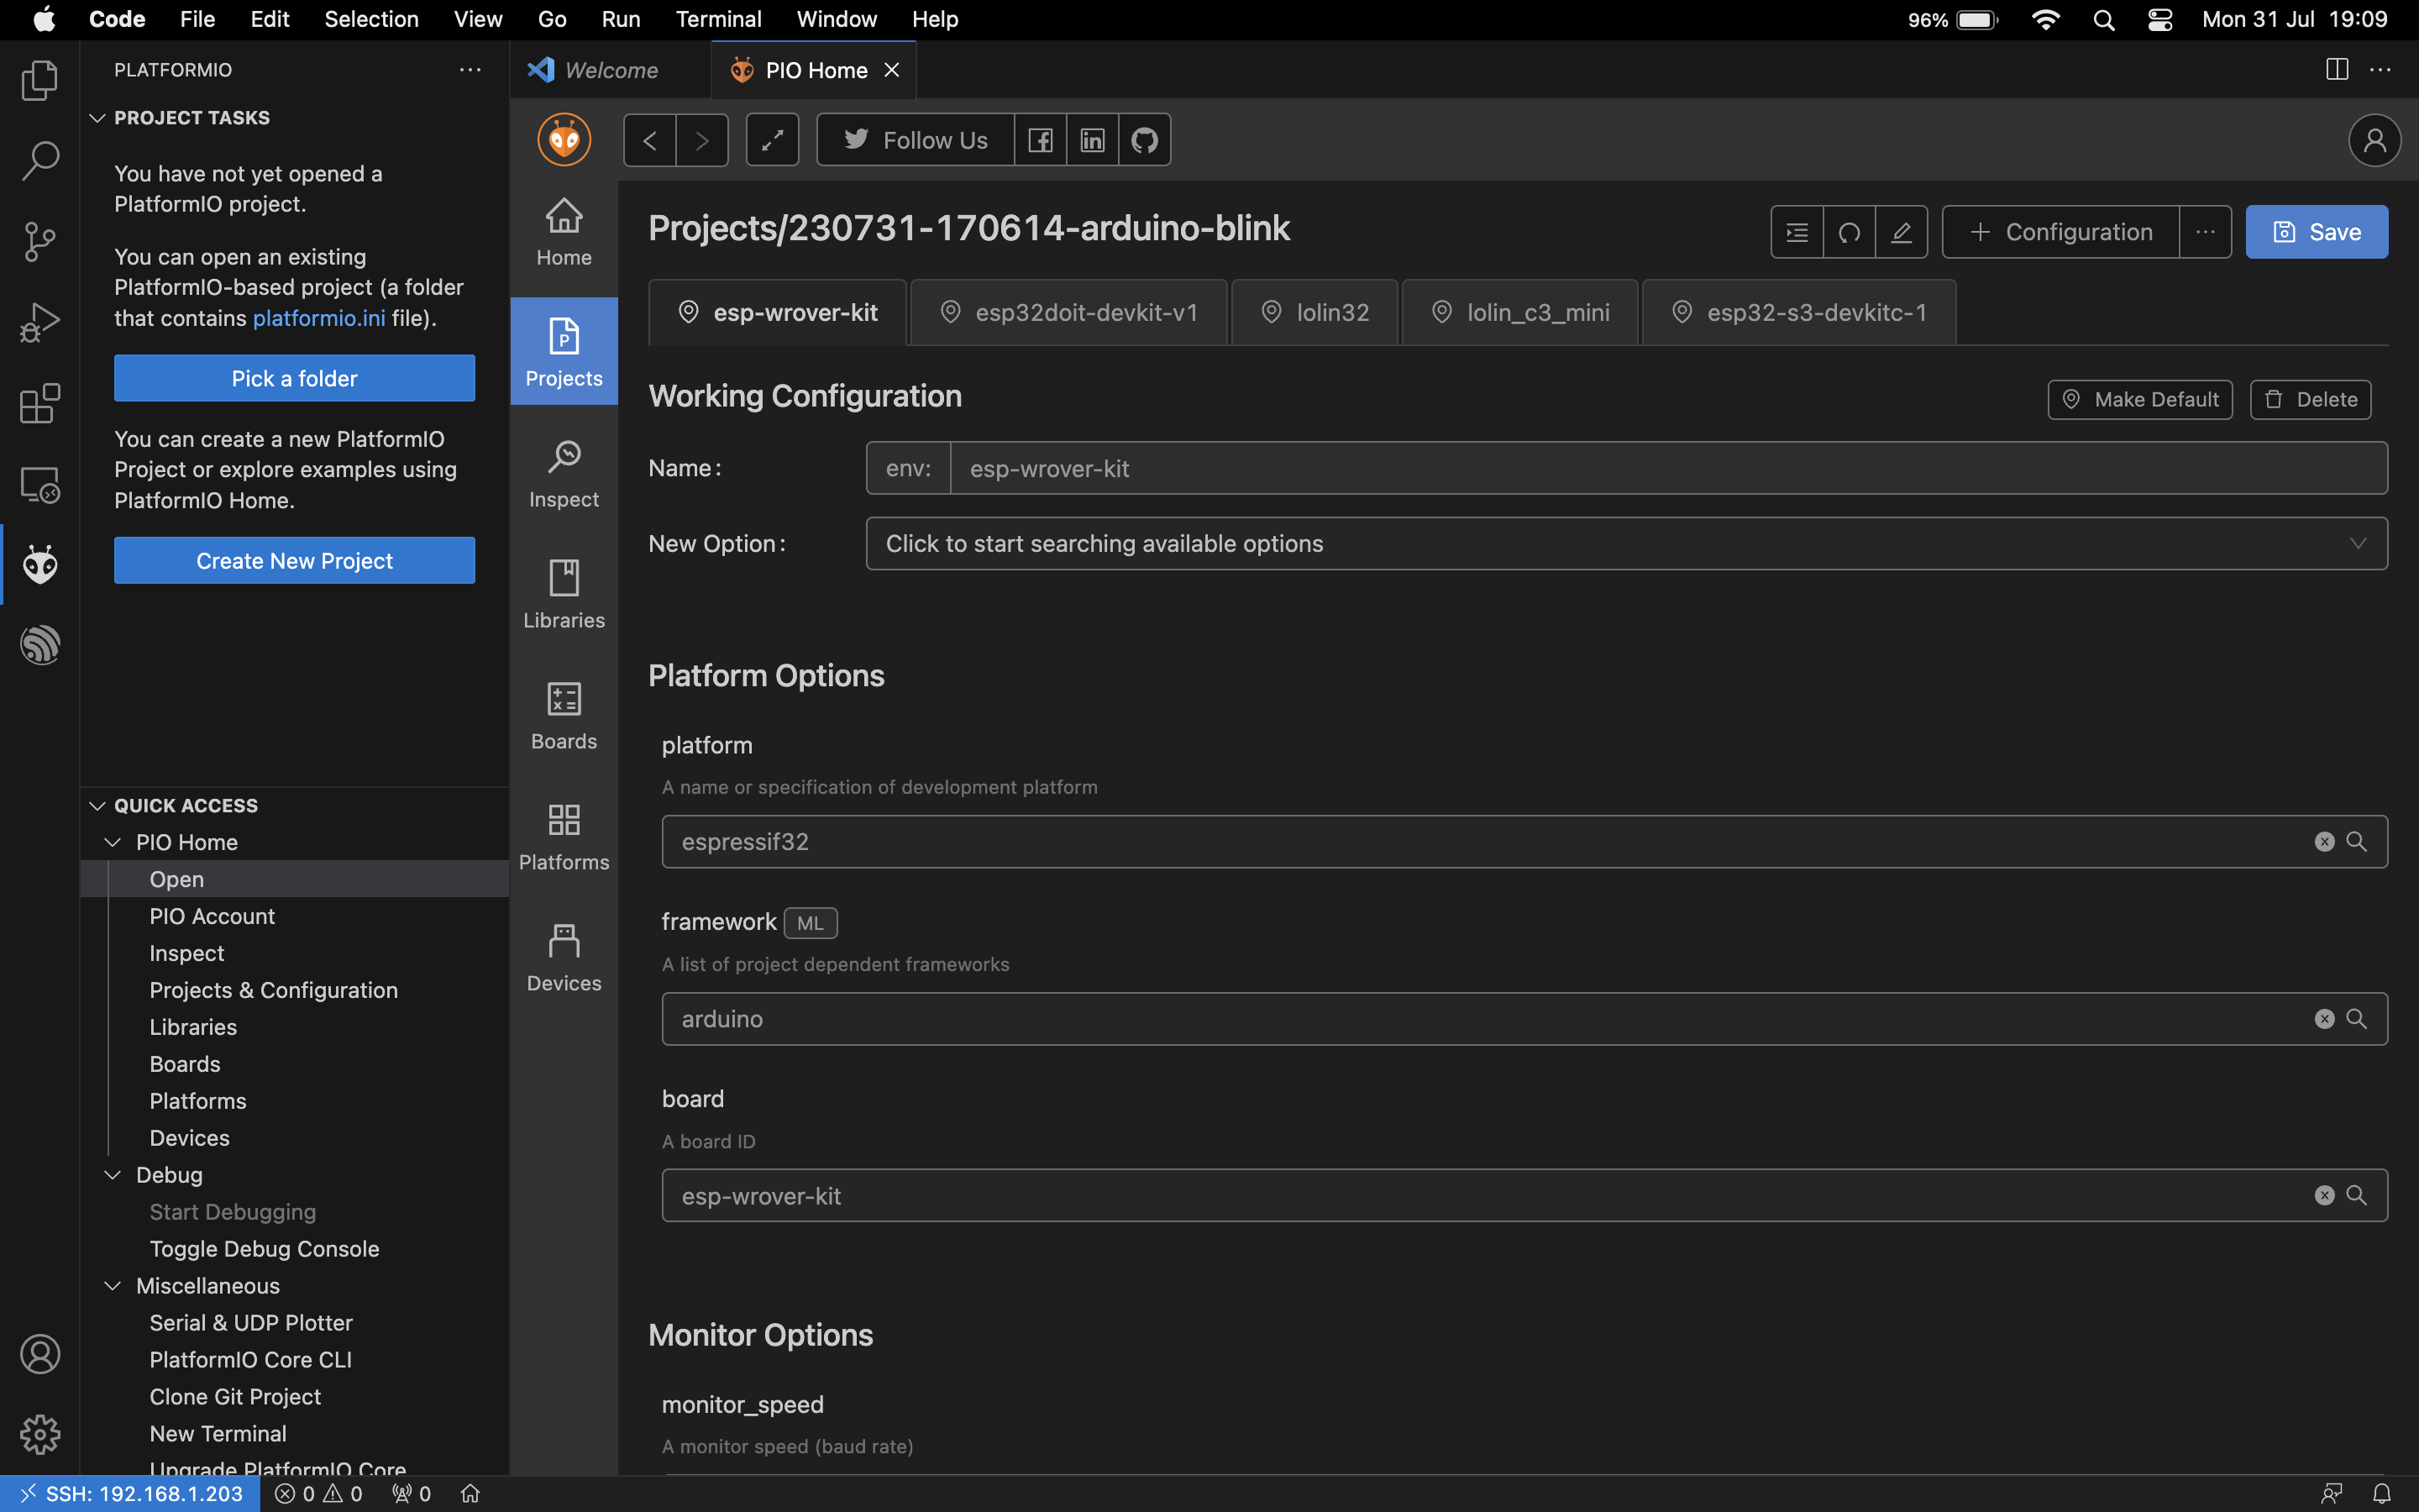Open PlatformIO's LinkedIn via the LinkedIn icon
Screen dimensions: 2419x1512
(1092, 139)
